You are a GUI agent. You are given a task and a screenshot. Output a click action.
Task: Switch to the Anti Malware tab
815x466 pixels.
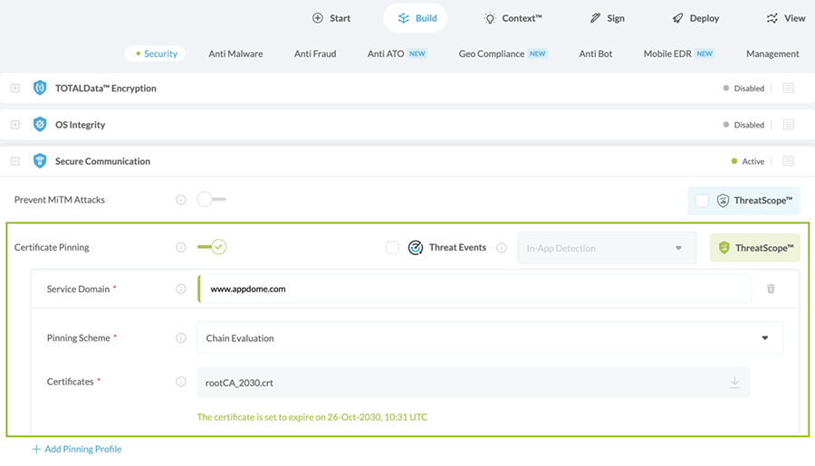(235, 53)
